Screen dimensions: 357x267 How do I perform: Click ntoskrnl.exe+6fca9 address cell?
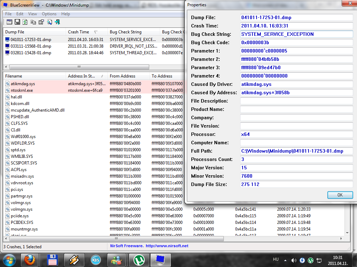click(85, 90)
